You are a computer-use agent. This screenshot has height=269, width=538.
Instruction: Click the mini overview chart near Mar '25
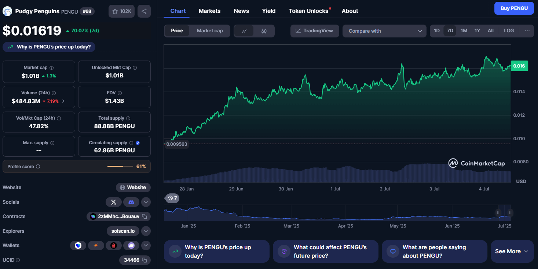coord(292,213)
